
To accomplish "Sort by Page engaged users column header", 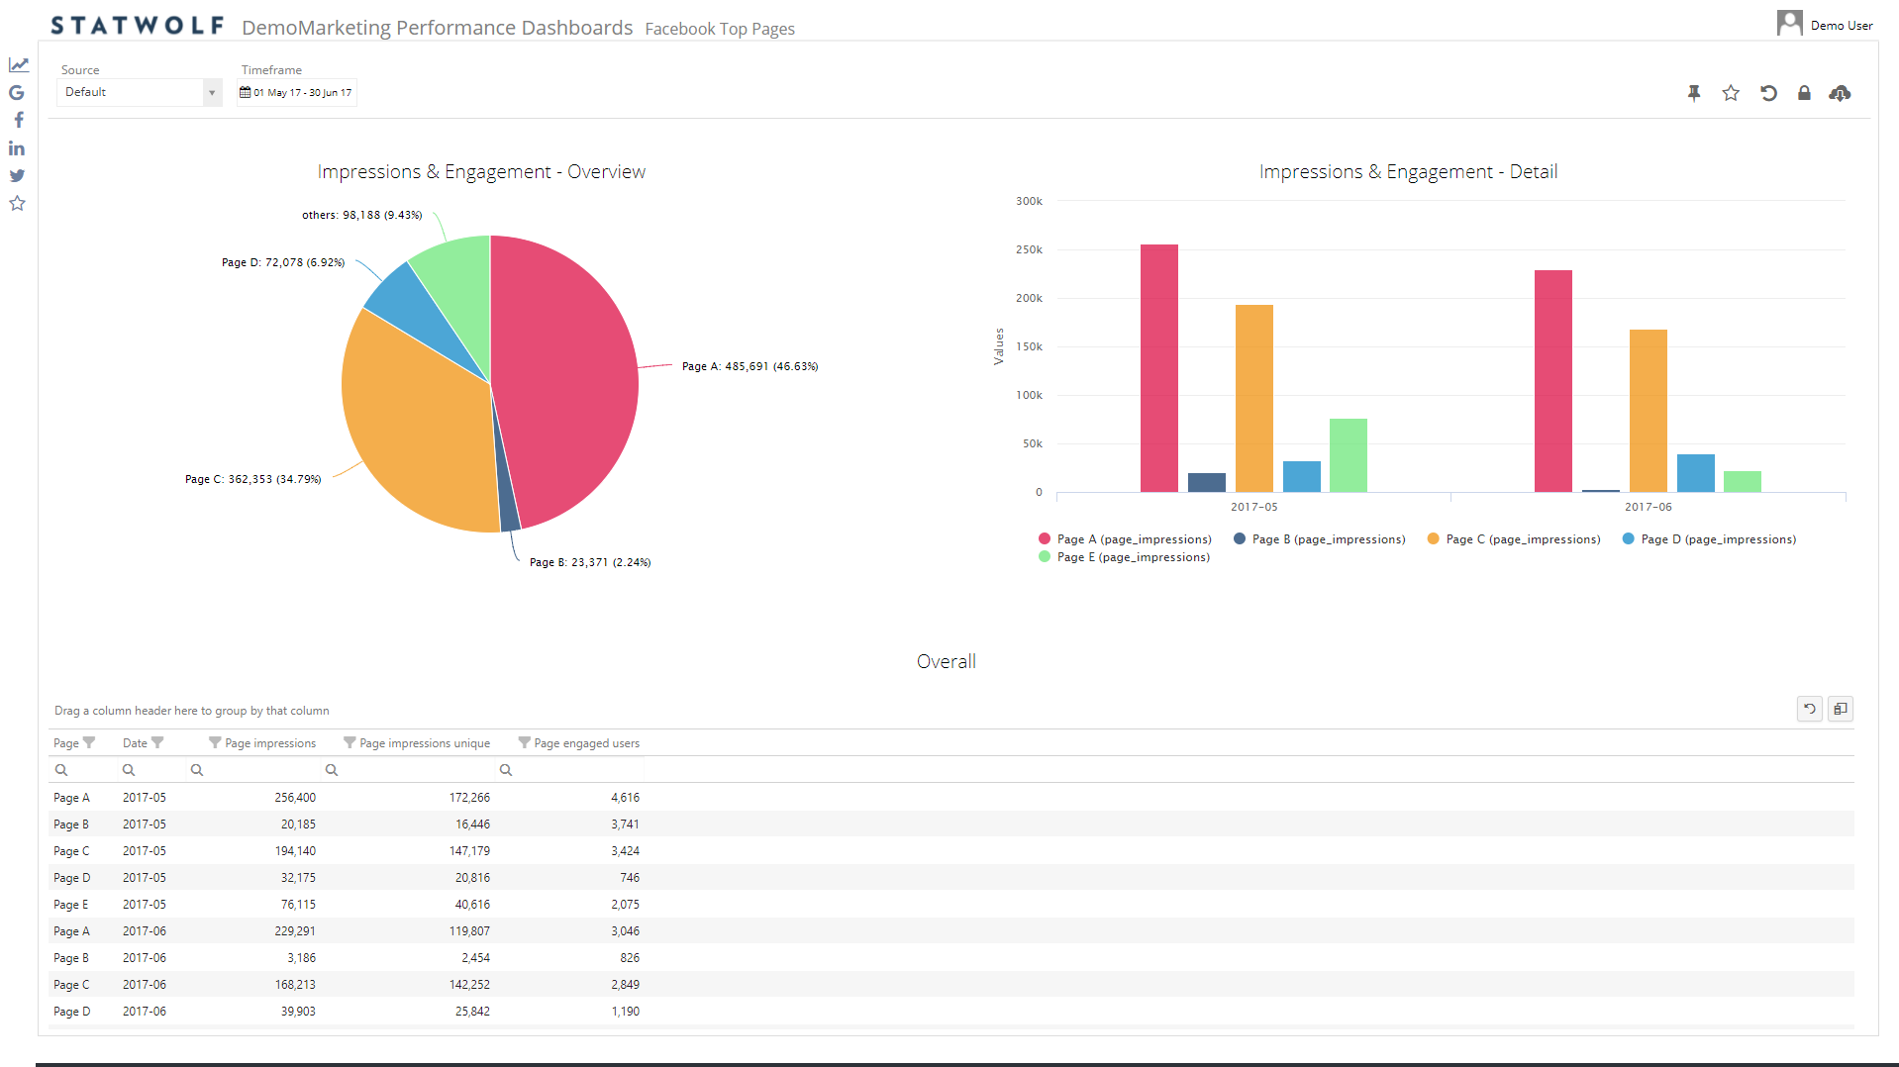I will pyautogui.click(x=586, y=743).
